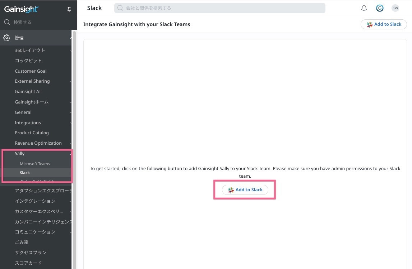Click the Slack page title
The image size is (412, 269).
click(94, 8)
